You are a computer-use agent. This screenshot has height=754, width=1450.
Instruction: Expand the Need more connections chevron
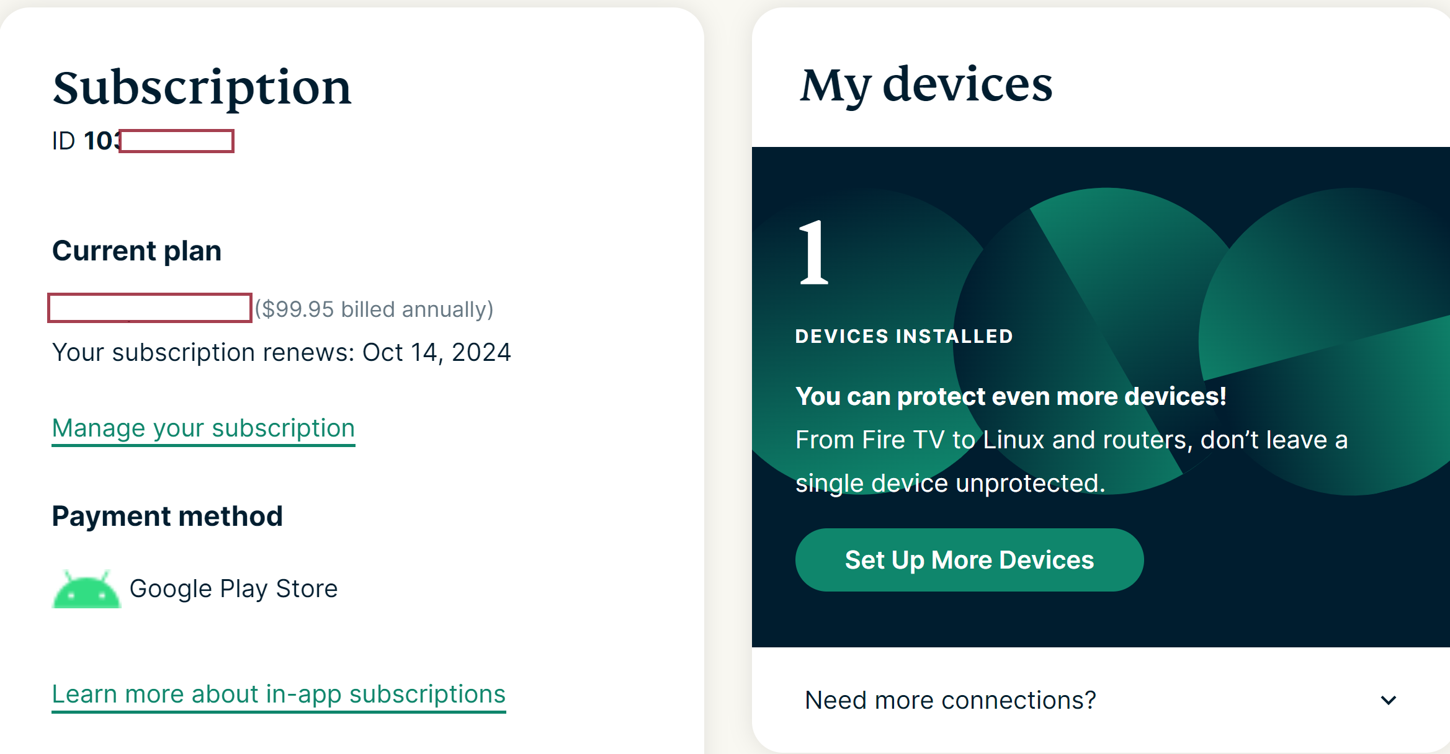[x=1388, y=700]
